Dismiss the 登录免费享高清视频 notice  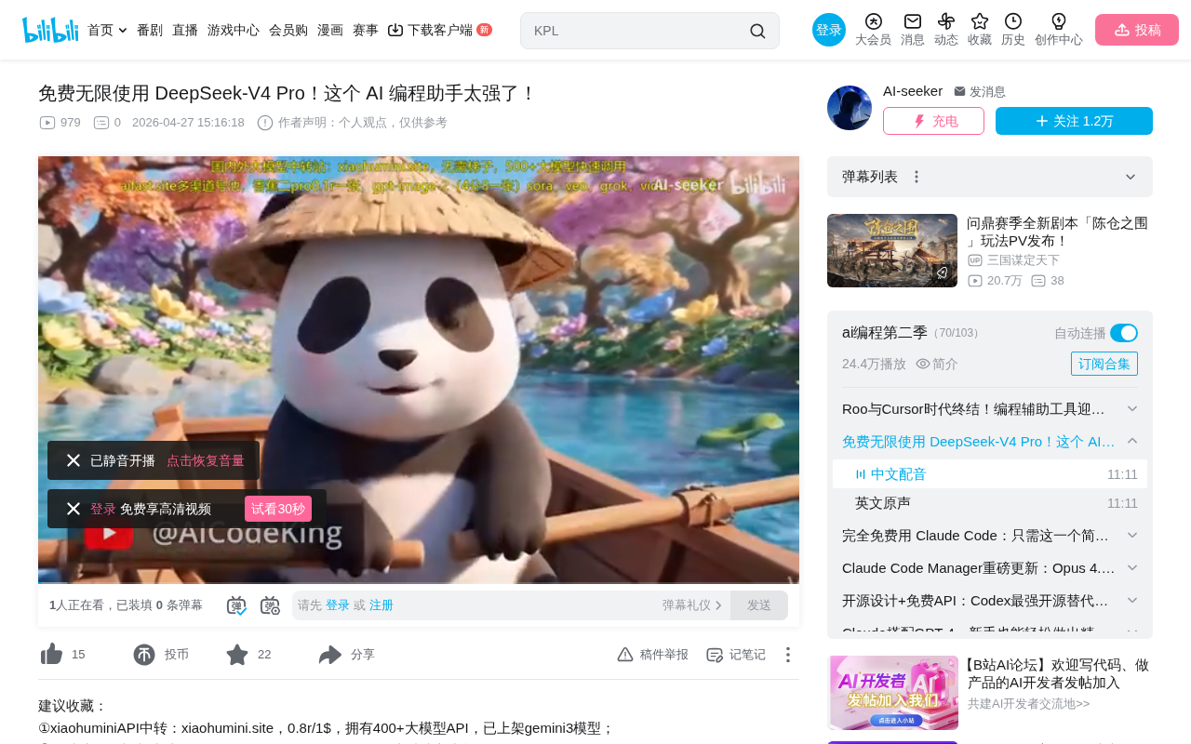pos(74,509)
